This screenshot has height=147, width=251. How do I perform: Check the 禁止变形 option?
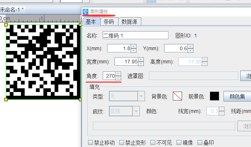(x=121, y=143)
